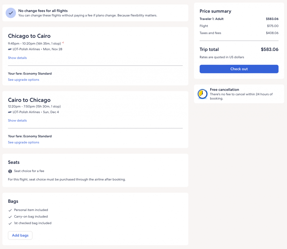Click the Taxes and fees line item
This screenshot has height=249, width=287.
(x=210, y=33)
